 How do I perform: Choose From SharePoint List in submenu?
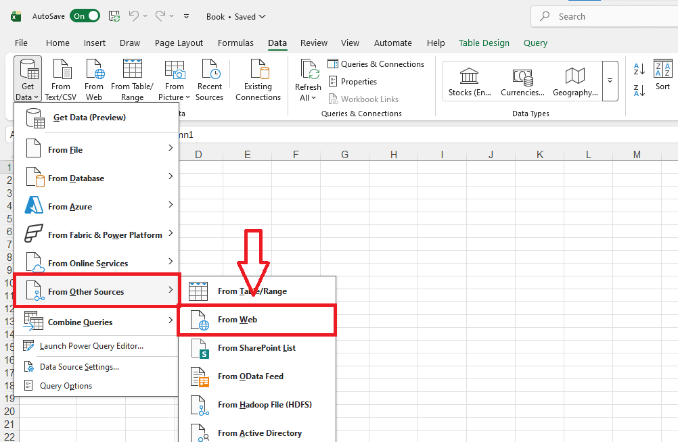[257, 348]
